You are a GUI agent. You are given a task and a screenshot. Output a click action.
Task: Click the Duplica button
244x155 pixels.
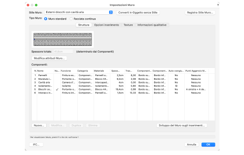(x=76, y=125)
